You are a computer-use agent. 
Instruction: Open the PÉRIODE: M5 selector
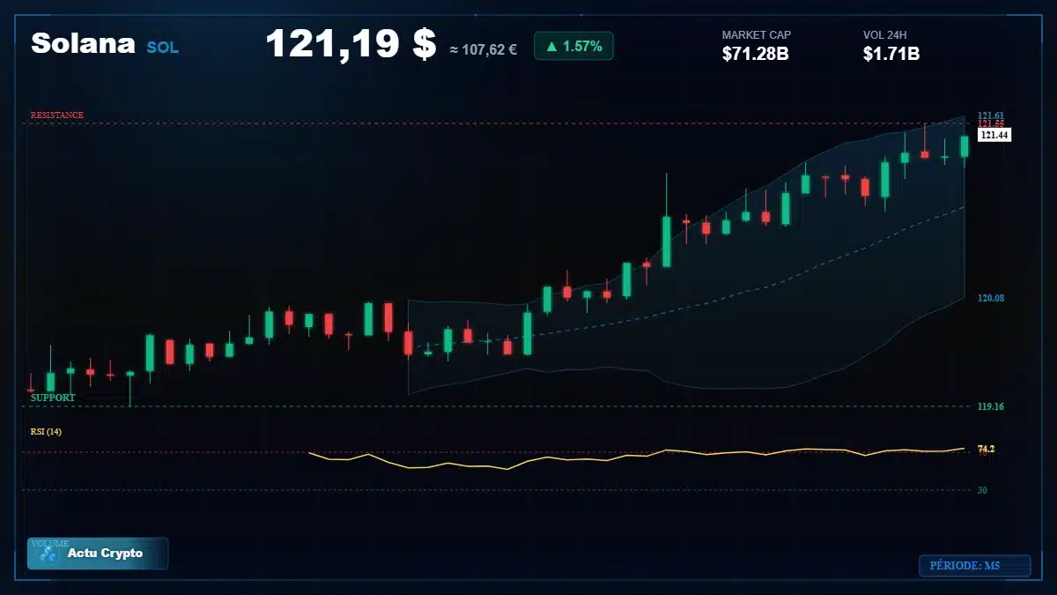974,565
